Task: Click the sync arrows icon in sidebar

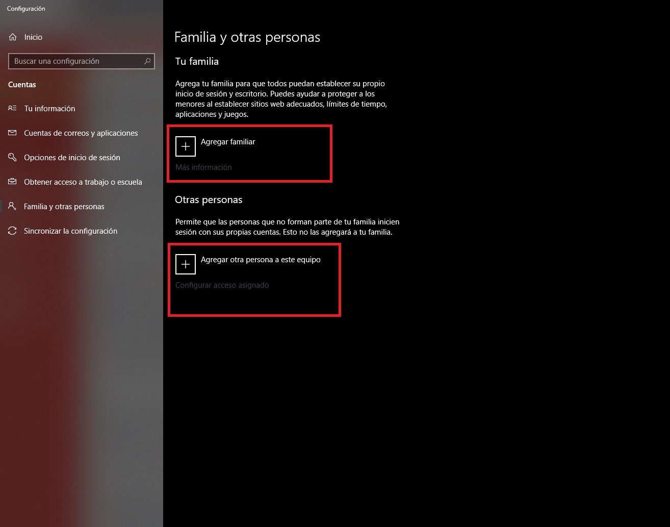Action: (x=13, y=231)
